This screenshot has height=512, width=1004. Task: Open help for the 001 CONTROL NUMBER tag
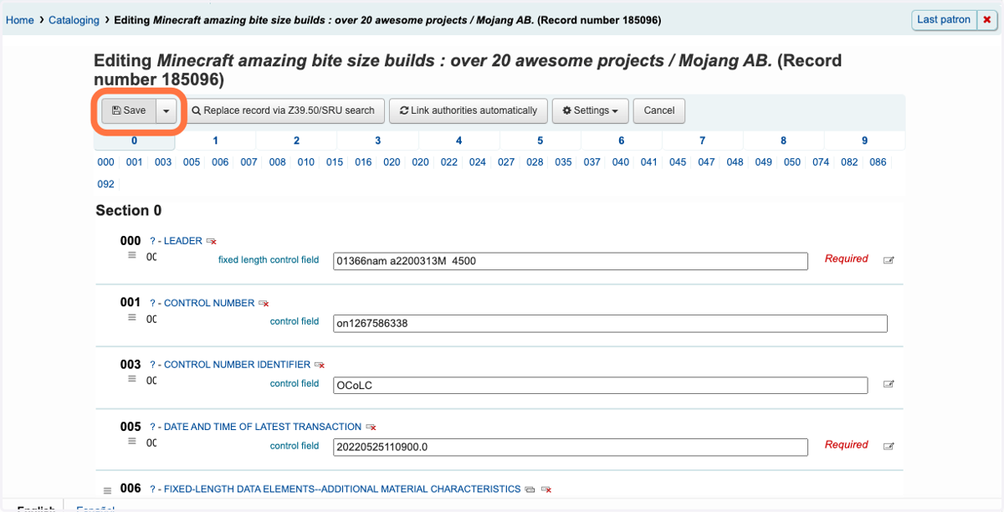tap(152, 303)
